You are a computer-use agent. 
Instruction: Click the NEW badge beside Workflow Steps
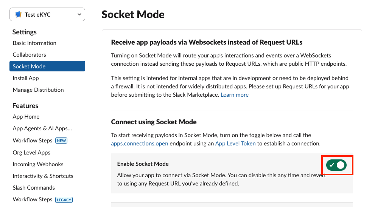tap(61, 141)
